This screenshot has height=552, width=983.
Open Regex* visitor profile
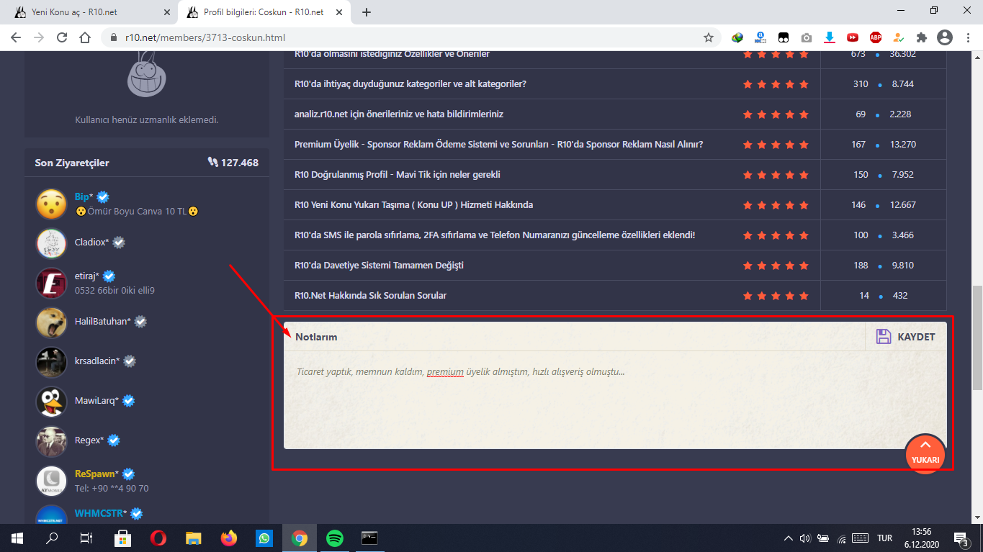89,440
